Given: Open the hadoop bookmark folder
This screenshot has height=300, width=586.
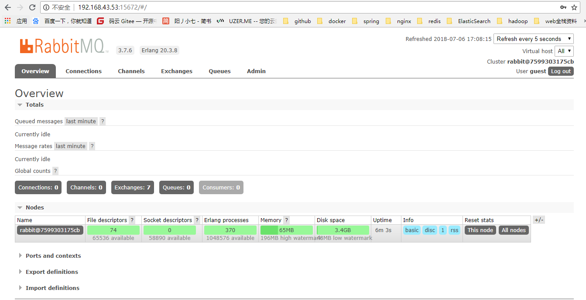Looking at the screenshot, I should click(512, 21).
